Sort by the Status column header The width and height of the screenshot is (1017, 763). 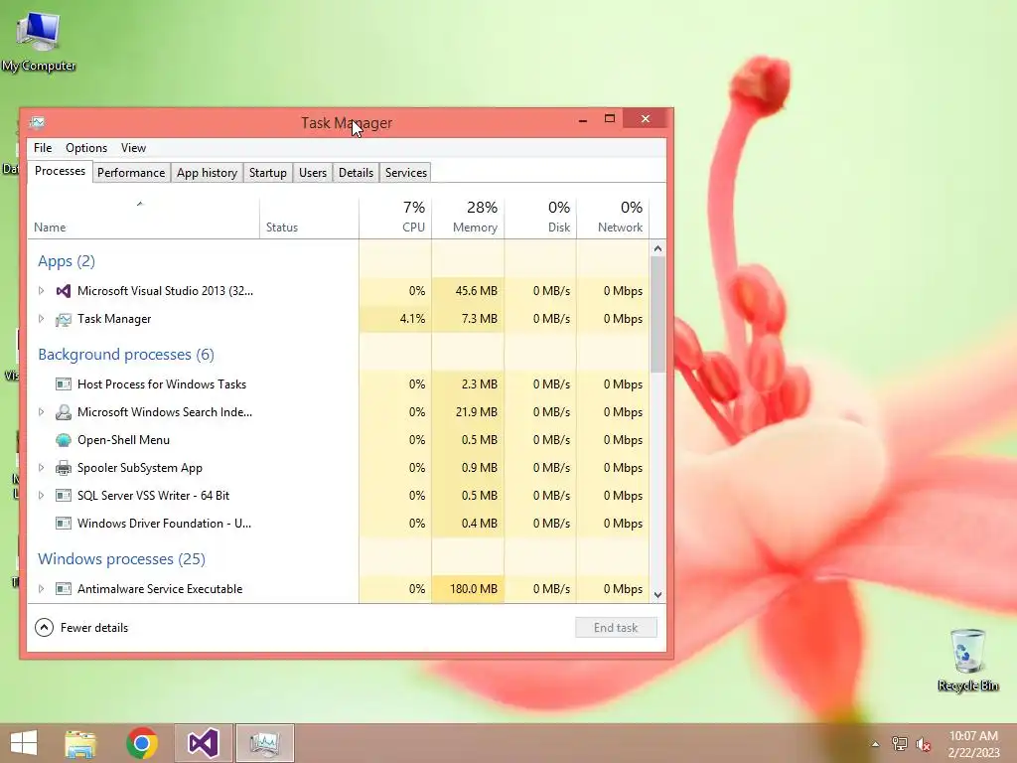(x=310, y=218)
